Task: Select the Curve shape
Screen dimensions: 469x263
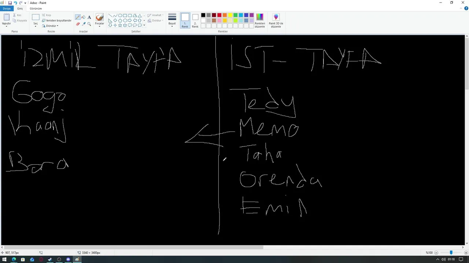Action: click(115, 15)
